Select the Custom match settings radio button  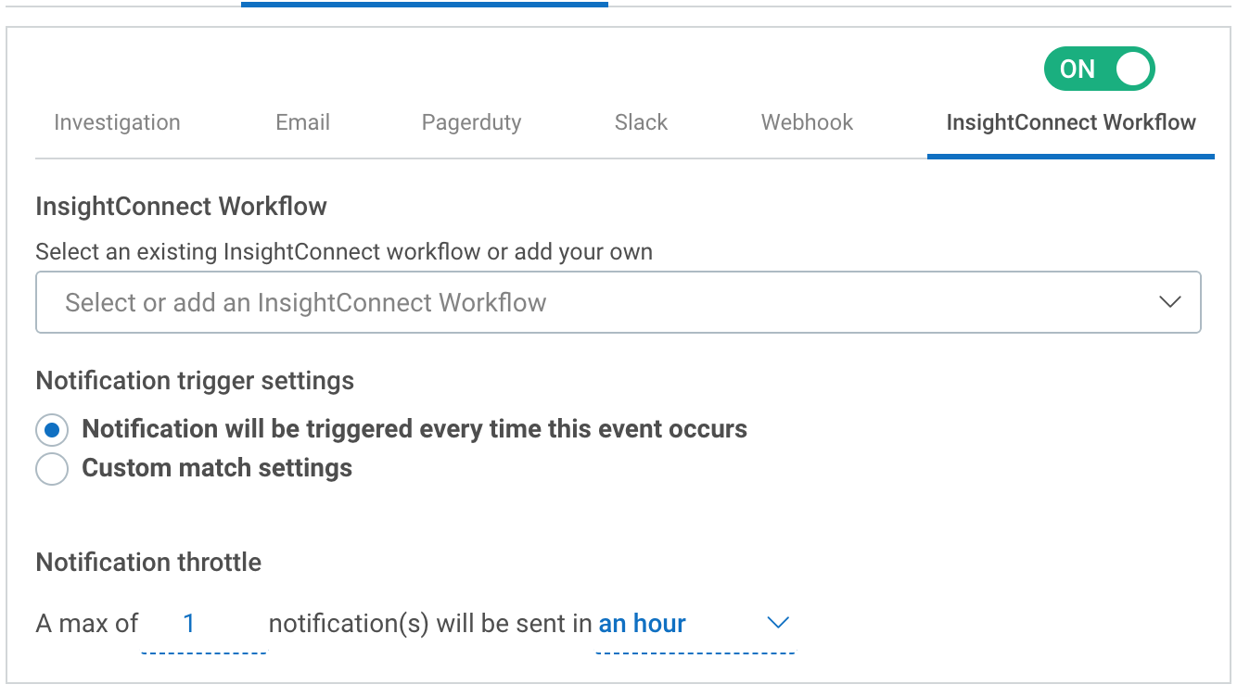point(52,469)
